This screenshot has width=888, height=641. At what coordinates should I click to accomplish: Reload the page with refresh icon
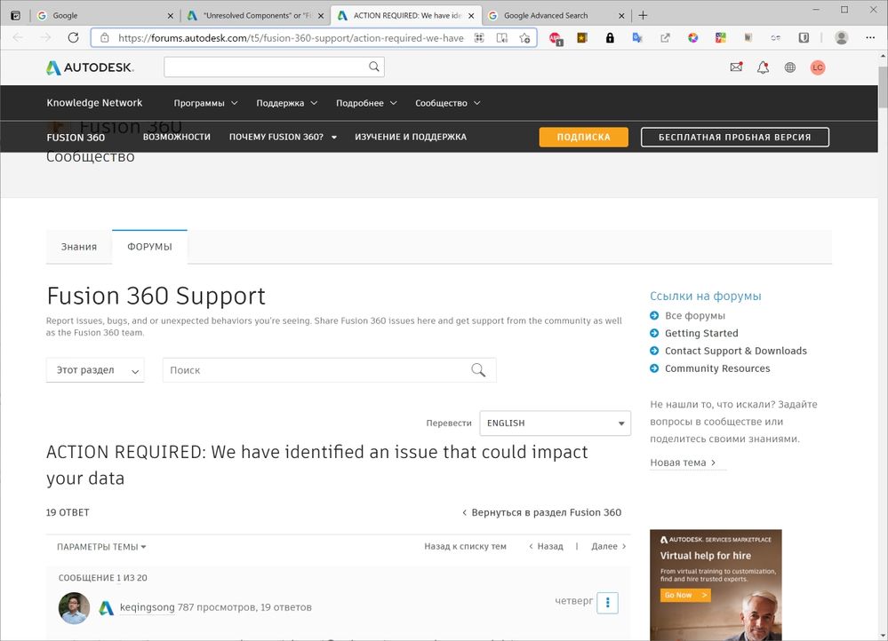[x=73, y=38]
